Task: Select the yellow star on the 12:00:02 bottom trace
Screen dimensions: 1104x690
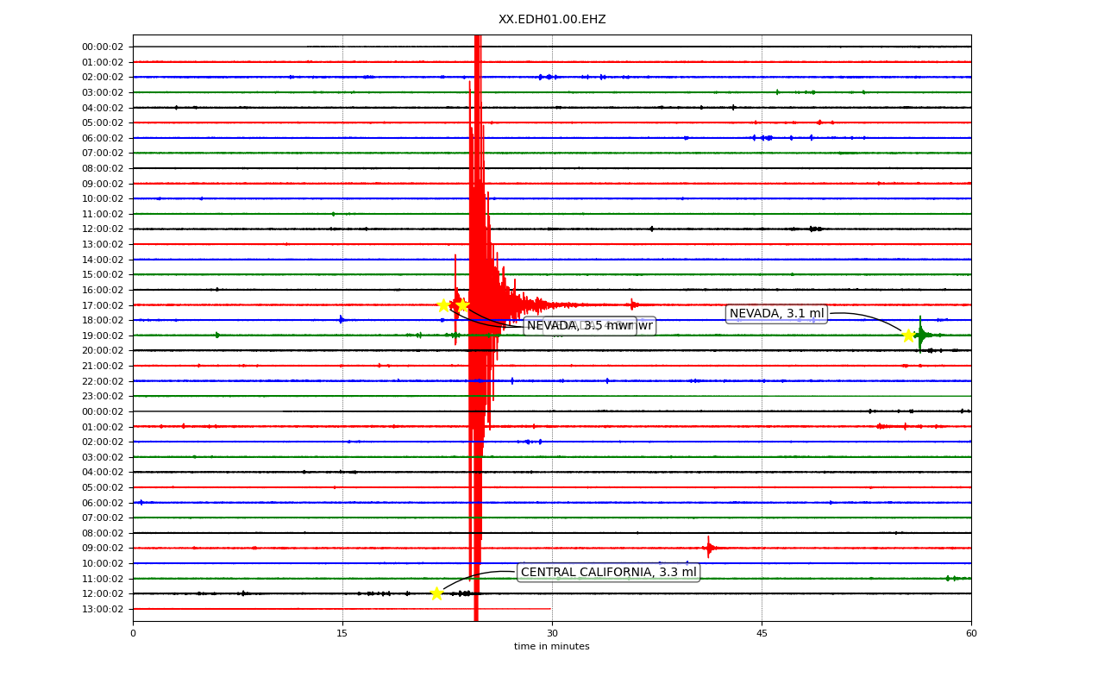Action: pos(436,593)
